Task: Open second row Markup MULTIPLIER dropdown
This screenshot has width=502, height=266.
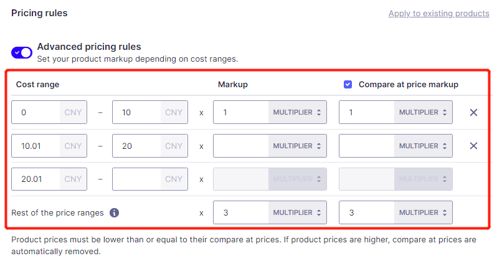Action: tap(297, 146)
